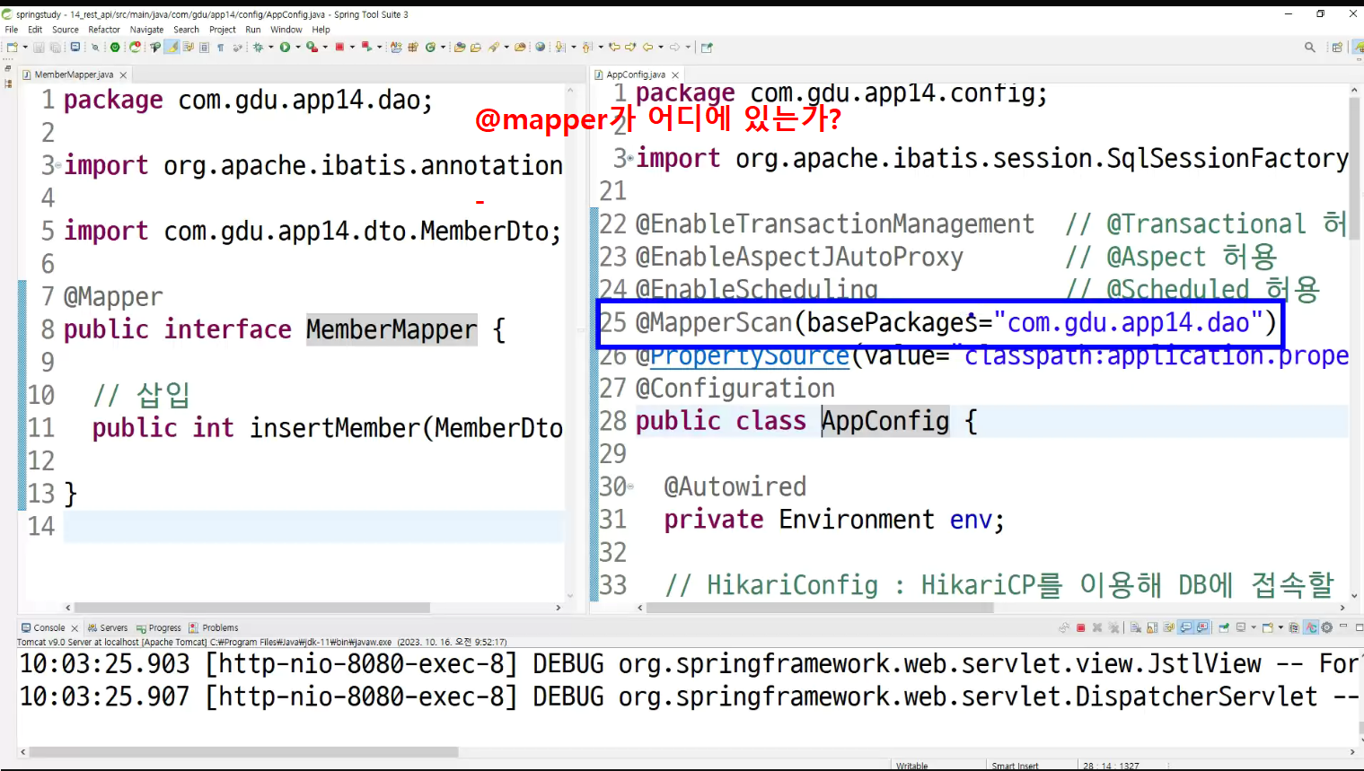Click the red Stop toolbar icon
Screen dimensions: 1364x771
pos(339,47)
